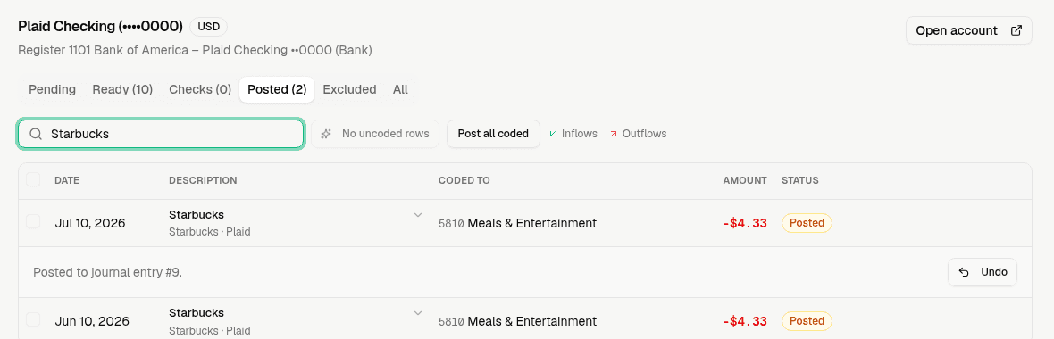Click the Open account button
This screenshot has height=339, width=1054.
tap(968, 30)
